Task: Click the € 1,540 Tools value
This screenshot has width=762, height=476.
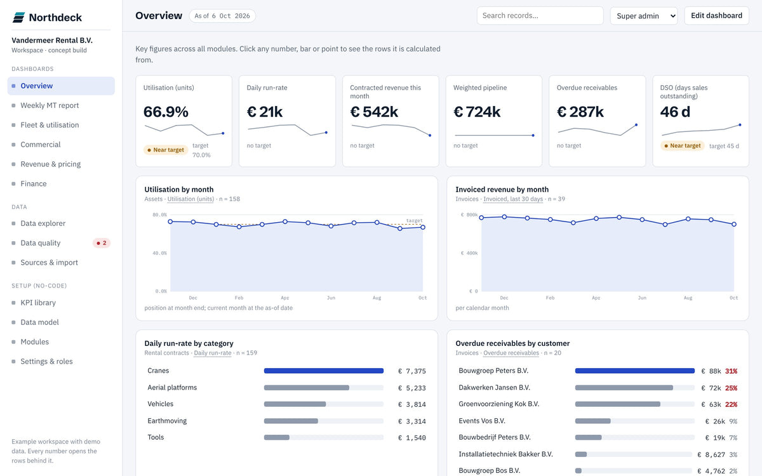Action: (x=412, y=438)
